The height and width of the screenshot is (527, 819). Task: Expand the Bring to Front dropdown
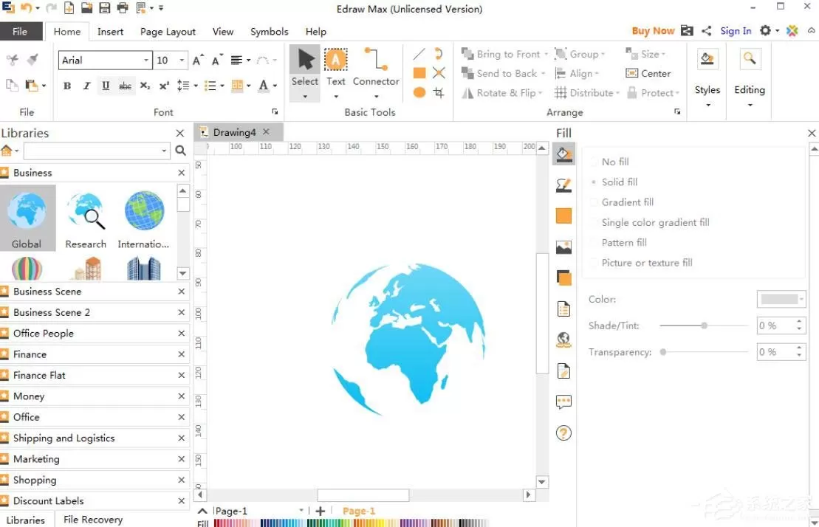click(546, 55)
